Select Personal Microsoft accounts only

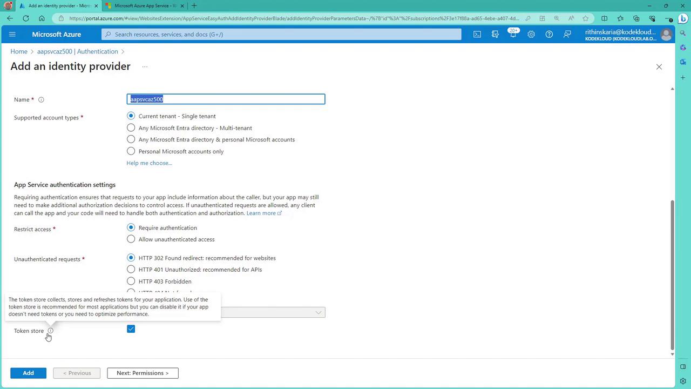131,151
